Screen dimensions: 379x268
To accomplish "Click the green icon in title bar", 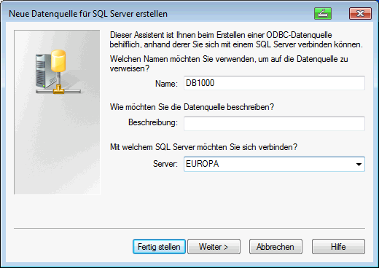I will tap(323, 13).
